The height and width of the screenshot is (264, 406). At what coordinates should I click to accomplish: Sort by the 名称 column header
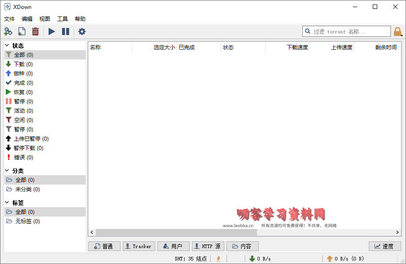[x=110, y=47]
